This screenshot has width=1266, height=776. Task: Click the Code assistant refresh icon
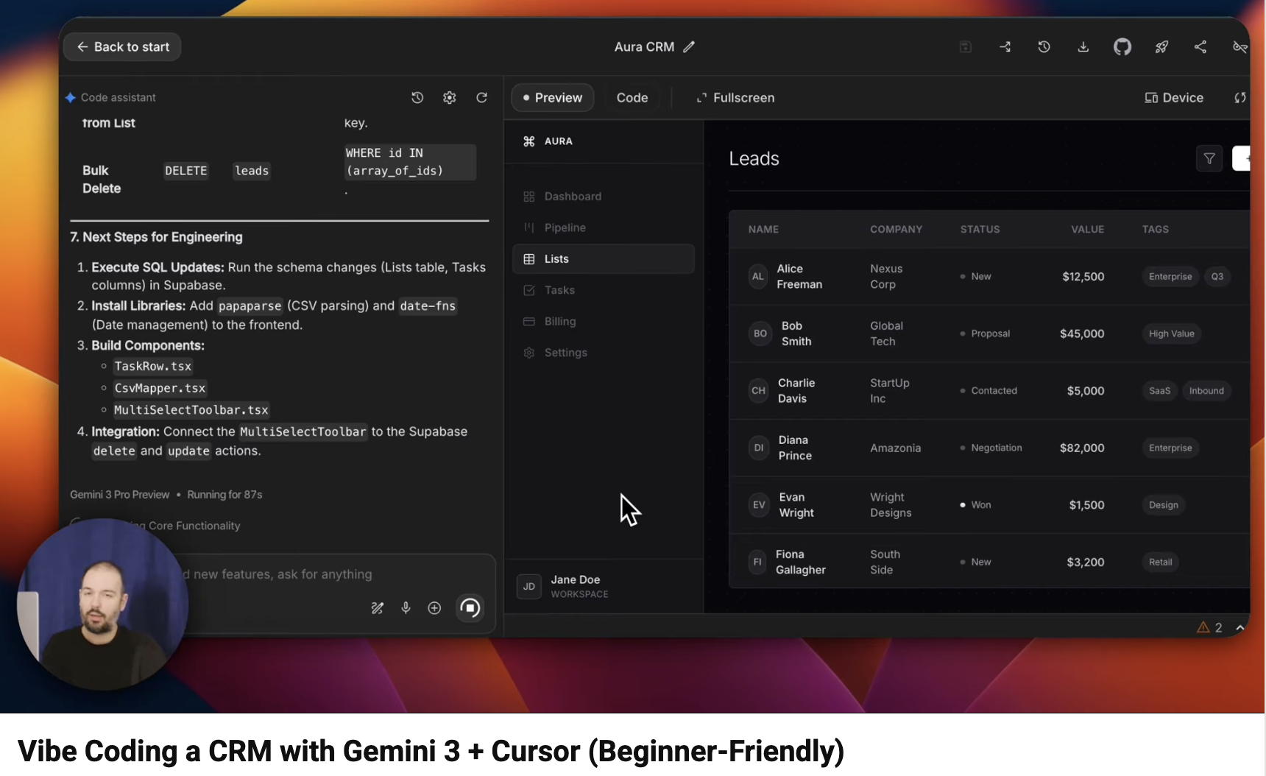(482, 97)
